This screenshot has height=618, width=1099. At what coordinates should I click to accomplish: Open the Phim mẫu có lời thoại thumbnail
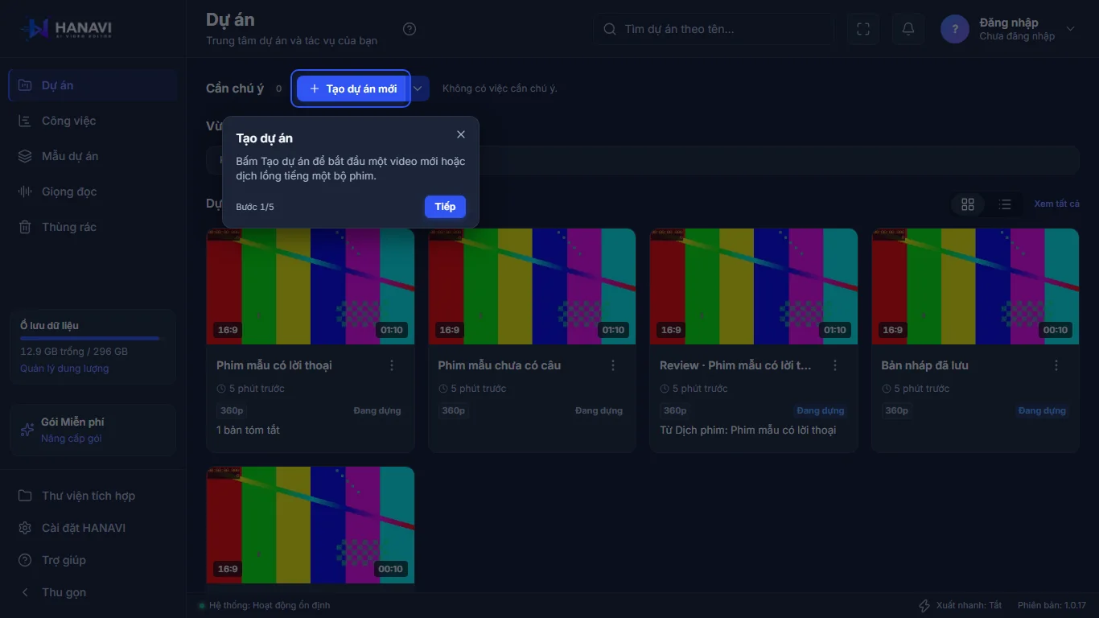click(x=311, y=286)
